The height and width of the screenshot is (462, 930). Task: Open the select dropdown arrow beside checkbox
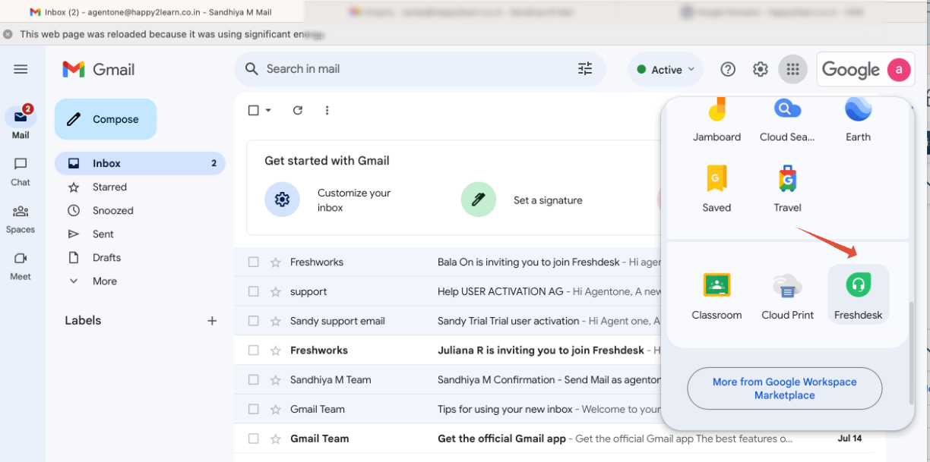268,110
